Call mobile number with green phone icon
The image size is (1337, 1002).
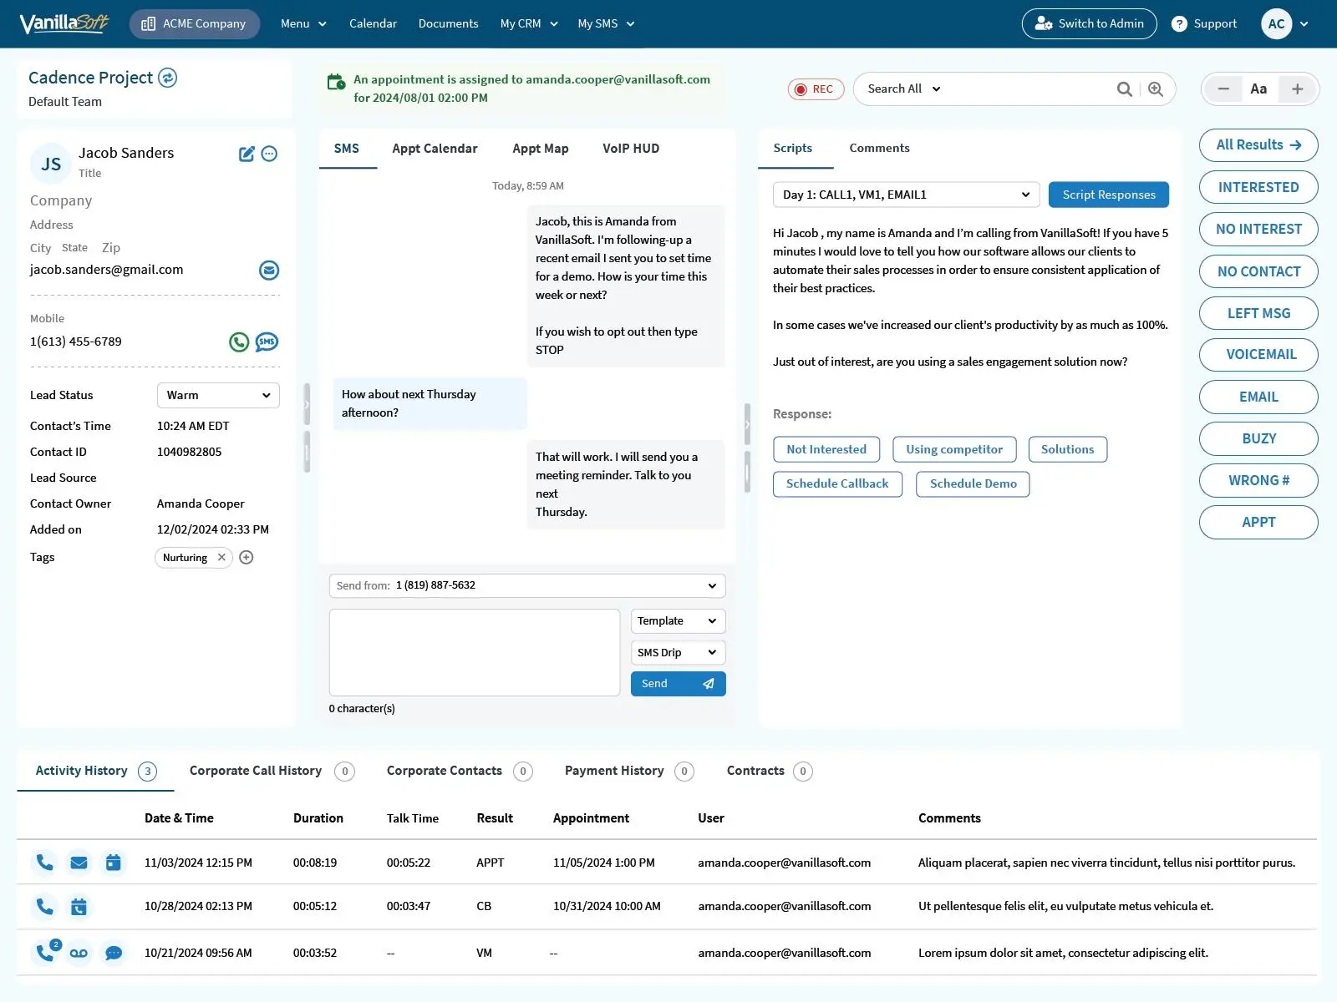239,342
